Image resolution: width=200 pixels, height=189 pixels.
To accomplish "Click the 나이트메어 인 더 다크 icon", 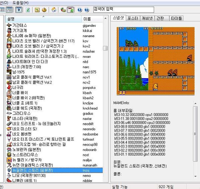I will point(9,61).
